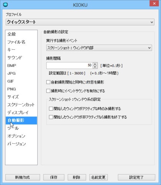
Task: Open the 実行する撮影イベント dropdown
Action: pos(99,48)
